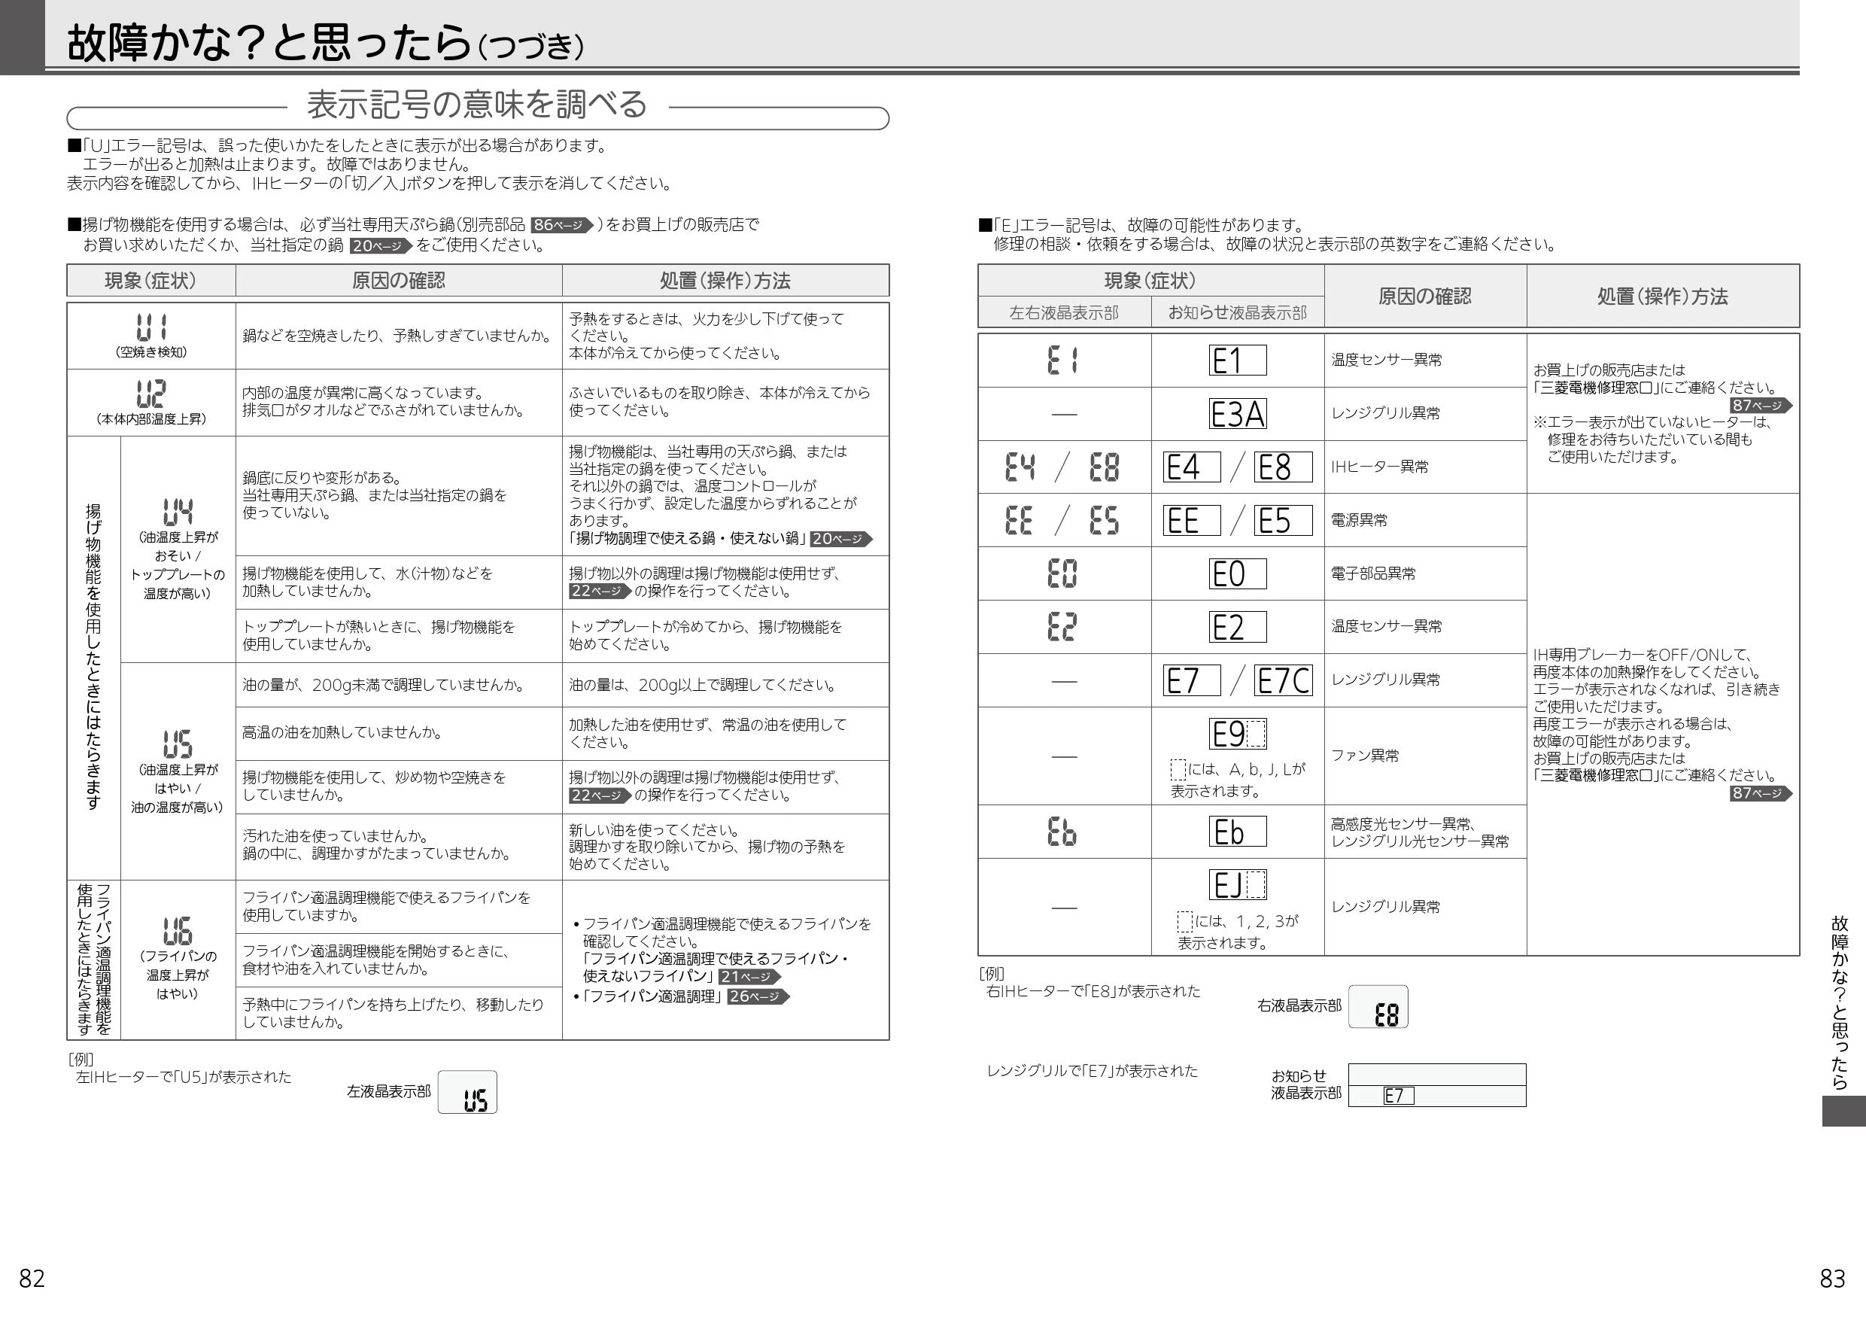1866x1320 pixels.
Task: Click the notification LCD example showing E7
Action: point(1437,1085)
